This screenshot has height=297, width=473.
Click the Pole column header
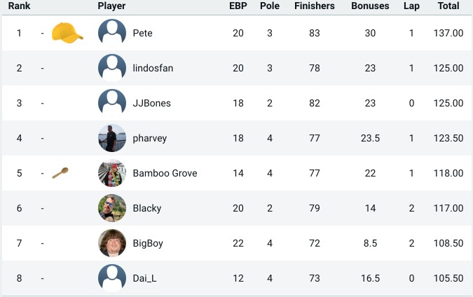pyautogui.click(x=270, y=6)
